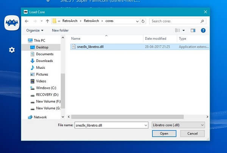The image size is (227, 153).
Task: Close the Load Core dialog
Action: [205, 12]
